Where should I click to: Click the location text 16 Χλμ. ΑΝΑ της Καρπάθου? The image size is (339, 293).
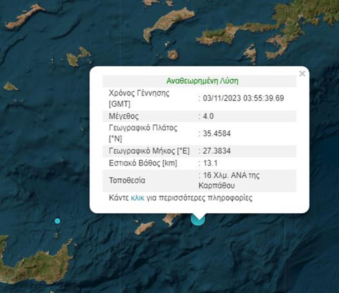[x=229, y=180]
